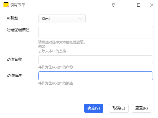The height and width of the screenshot is (118, 158).
Task: Click the yellow T app logo
Action: [x=6, y=5]
